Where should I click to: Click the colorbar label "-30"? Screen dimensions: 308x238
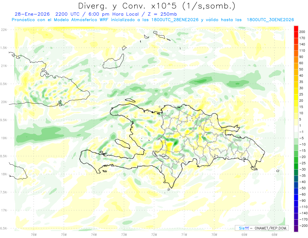click(303, 169)
